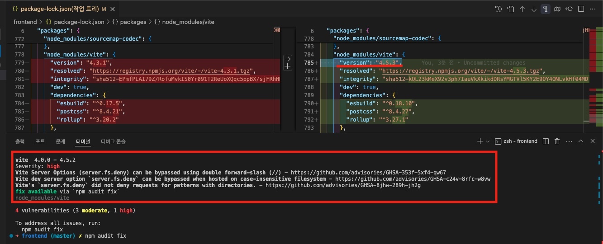Viewport: 603px width, 244px height.
Task: Click "fix available via npm audit fix" line
Action: (67, 191)
